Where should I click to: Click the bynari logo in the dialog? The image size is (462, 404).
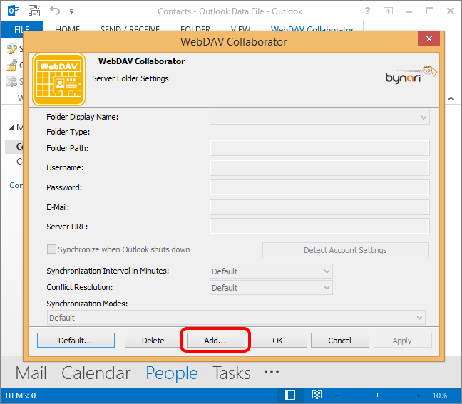(x=411, y=75)
